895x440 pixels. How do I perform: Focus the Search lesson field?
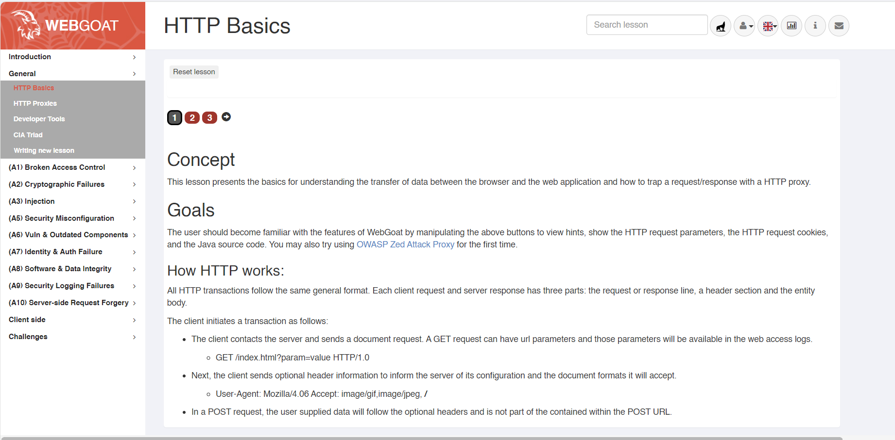click(647, 25)
